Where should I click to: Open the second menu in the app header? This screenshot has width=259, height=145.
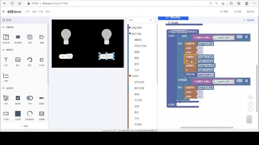[x=34, y=12]
